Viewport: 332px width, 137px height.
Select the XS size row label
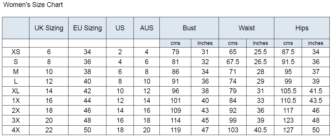click(x=16, y=52)
